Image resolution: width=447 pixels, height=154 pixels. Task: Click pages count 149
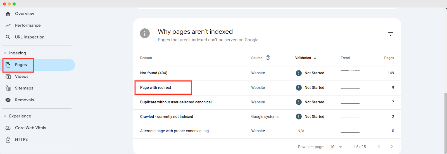pos(391,73)
